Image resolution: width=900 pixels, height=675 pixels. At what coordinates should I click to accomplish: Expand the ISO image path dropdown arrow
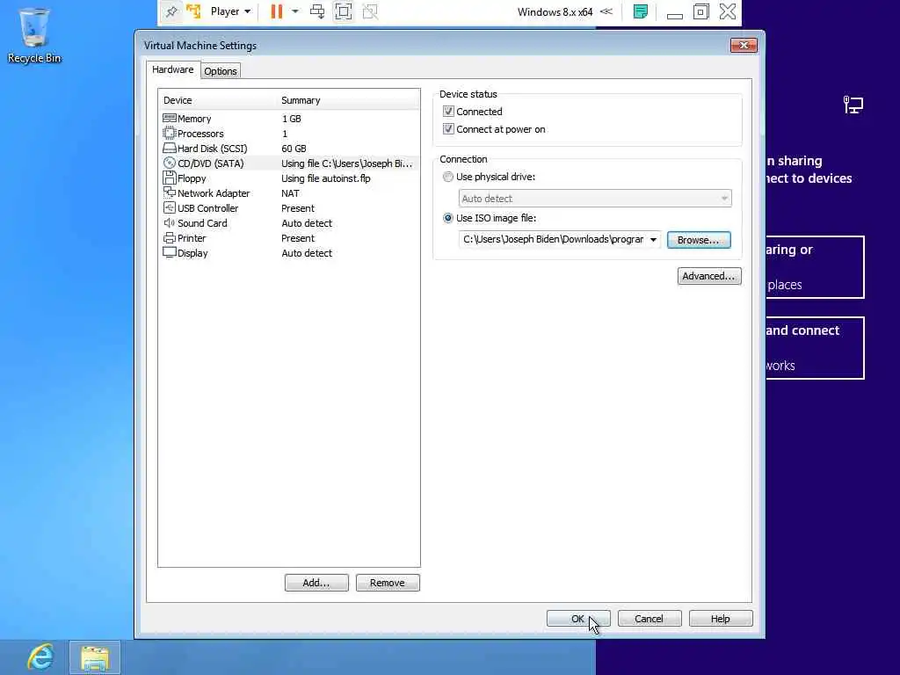point(653,239)
